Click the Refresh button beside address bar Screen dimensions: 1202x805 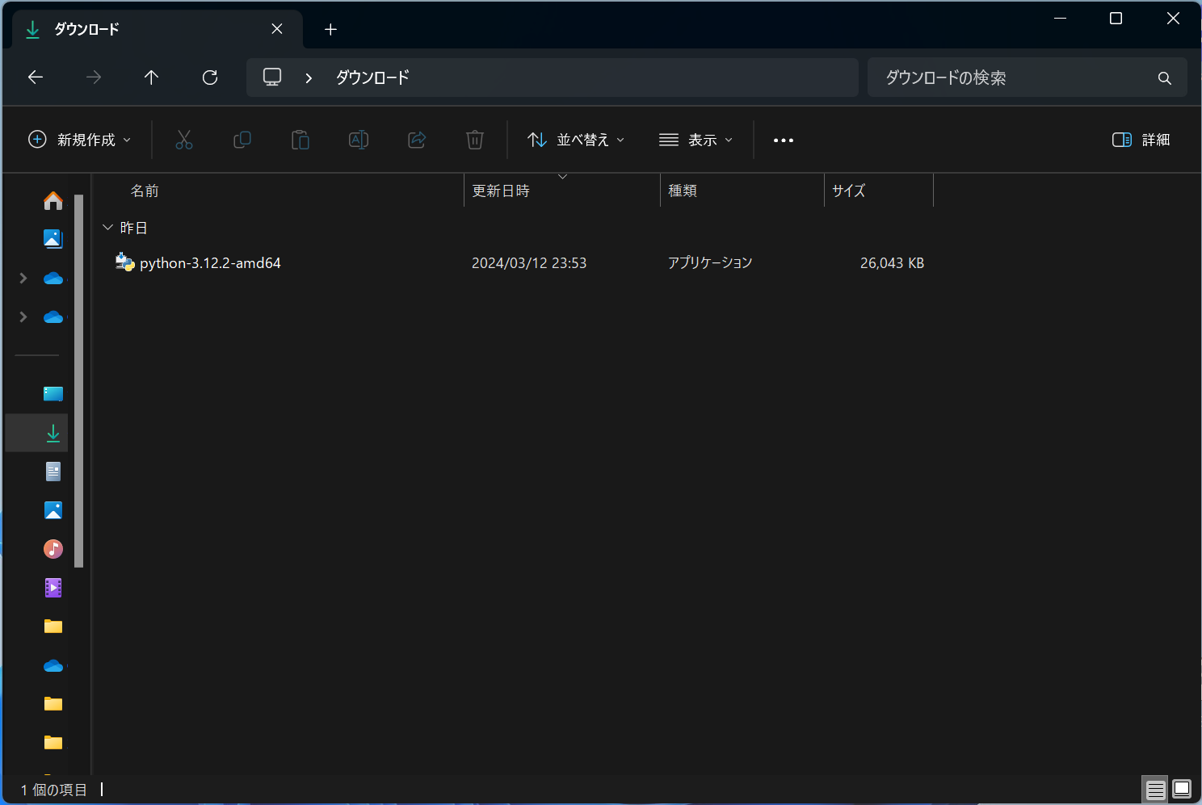point(210,78)
